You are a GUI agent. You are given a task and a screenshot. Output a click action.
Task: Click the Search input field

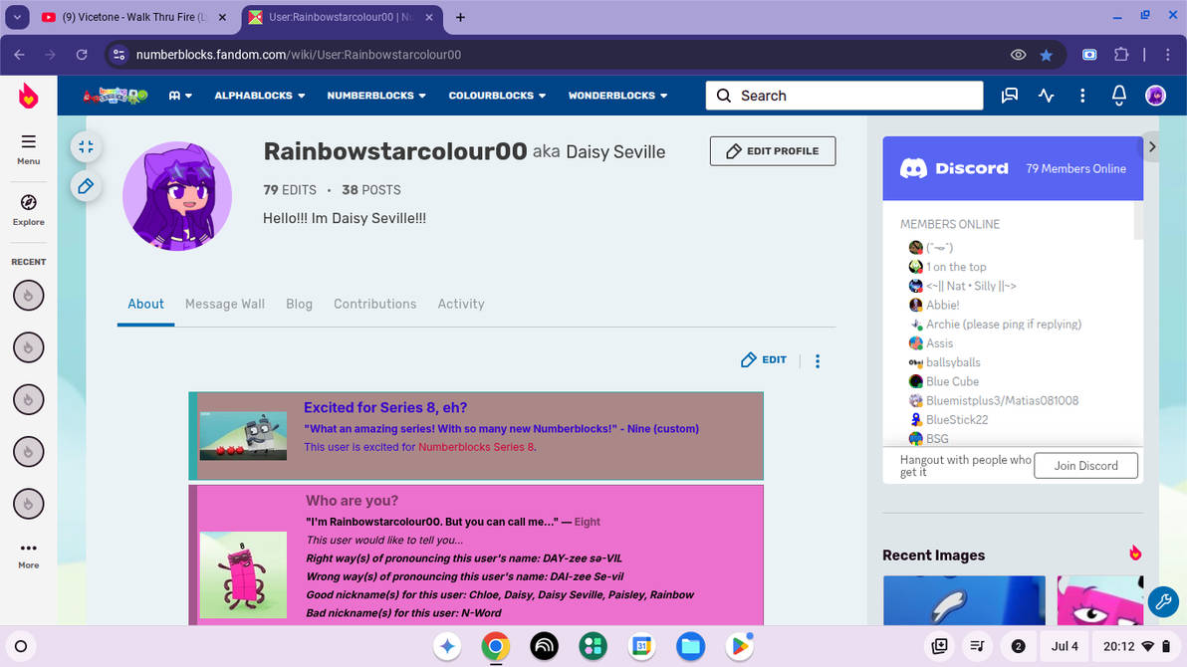844,96
